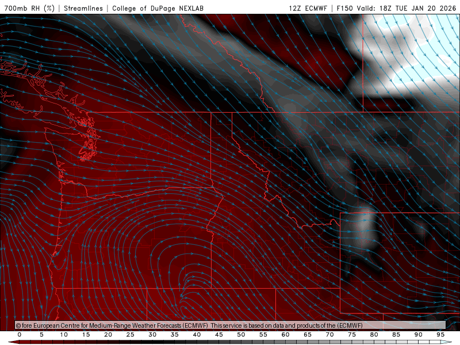
Task: Click the "80" humidity scale value
Action: click(x=374, y=335)
